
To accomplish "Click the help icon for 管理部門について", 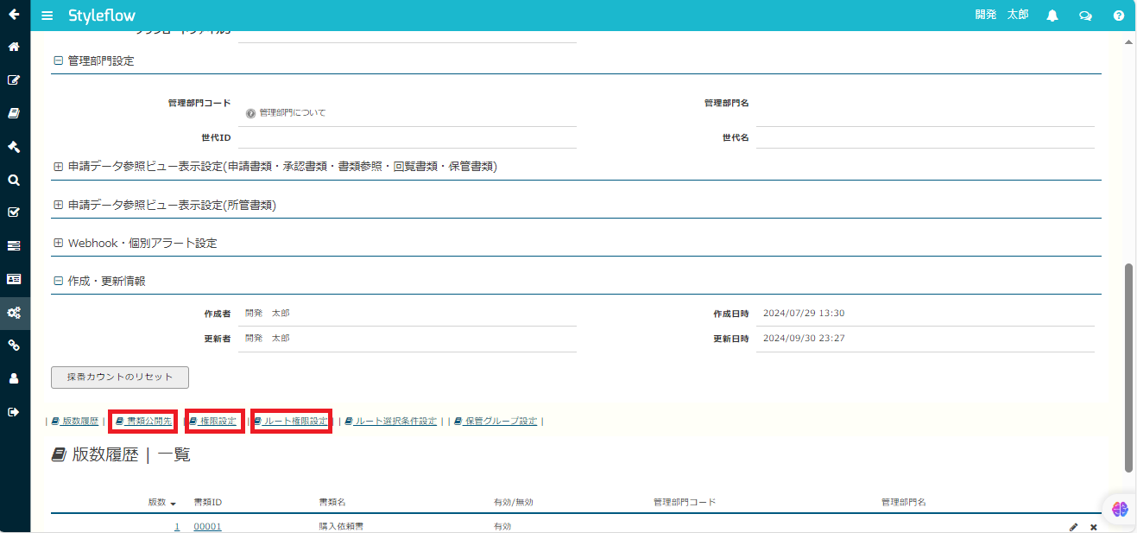I will (250, 113).
